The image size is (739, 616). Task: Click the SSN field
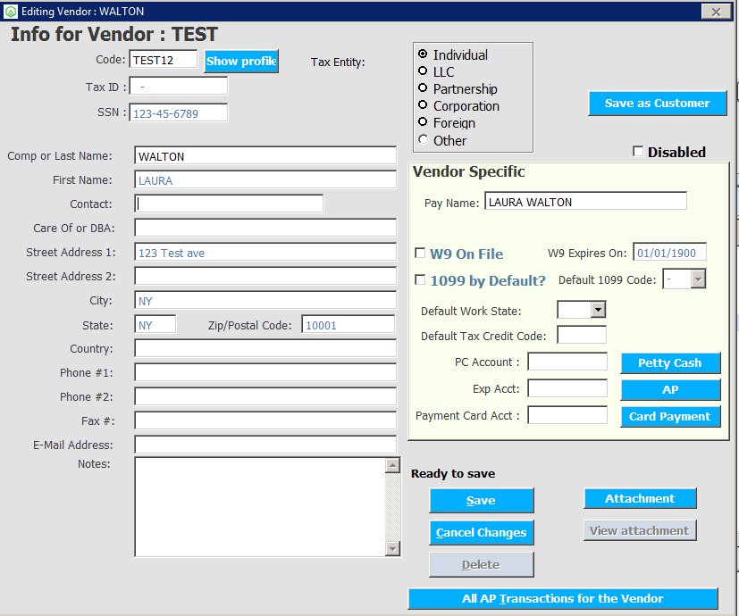pos(179,113)
